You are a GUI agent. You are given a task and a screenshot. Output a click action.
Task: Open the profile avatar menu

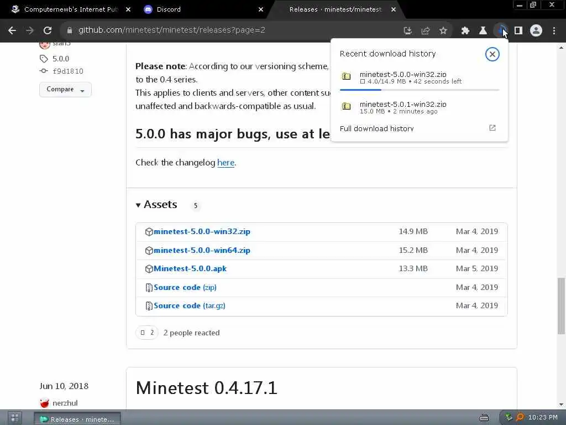(536, 31)
